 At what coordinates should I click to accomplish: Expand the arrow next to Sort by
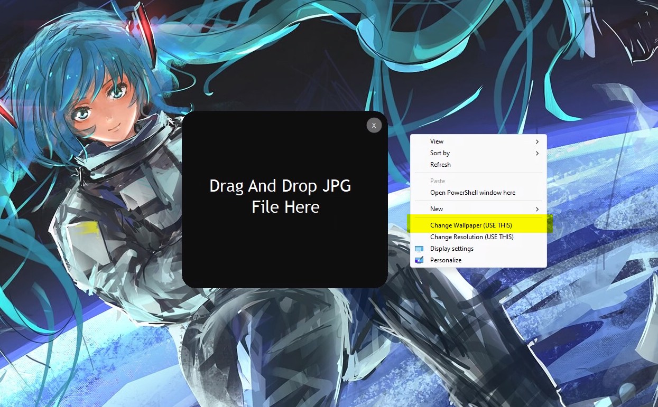point(537,153)
